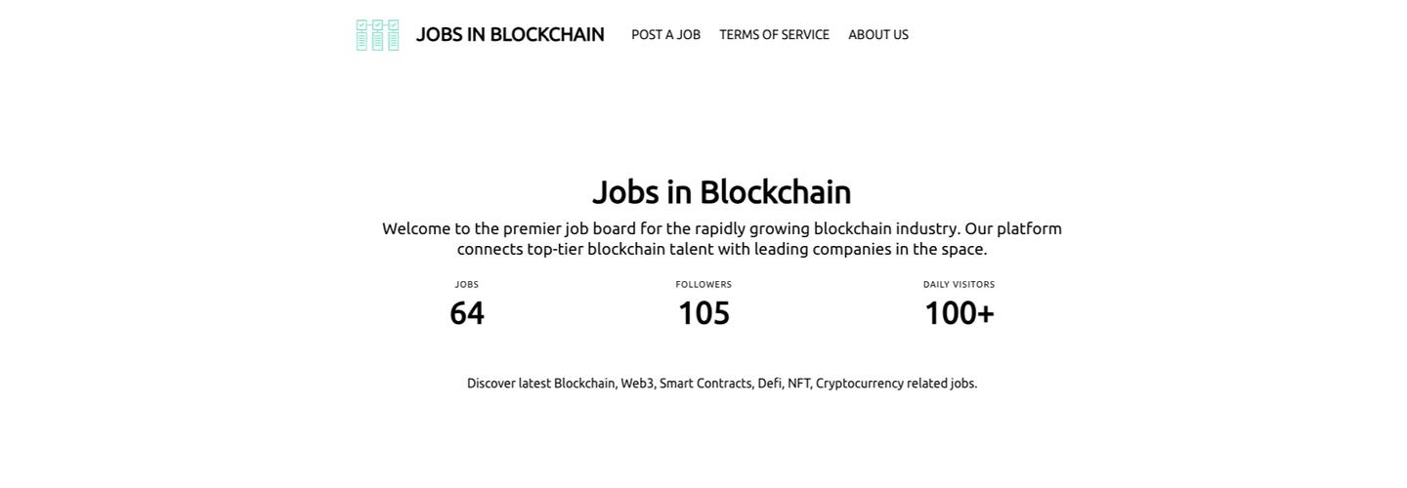Click the DAILY VISITORS stat label
This screenshot has height=488, width=1407.
959,285
